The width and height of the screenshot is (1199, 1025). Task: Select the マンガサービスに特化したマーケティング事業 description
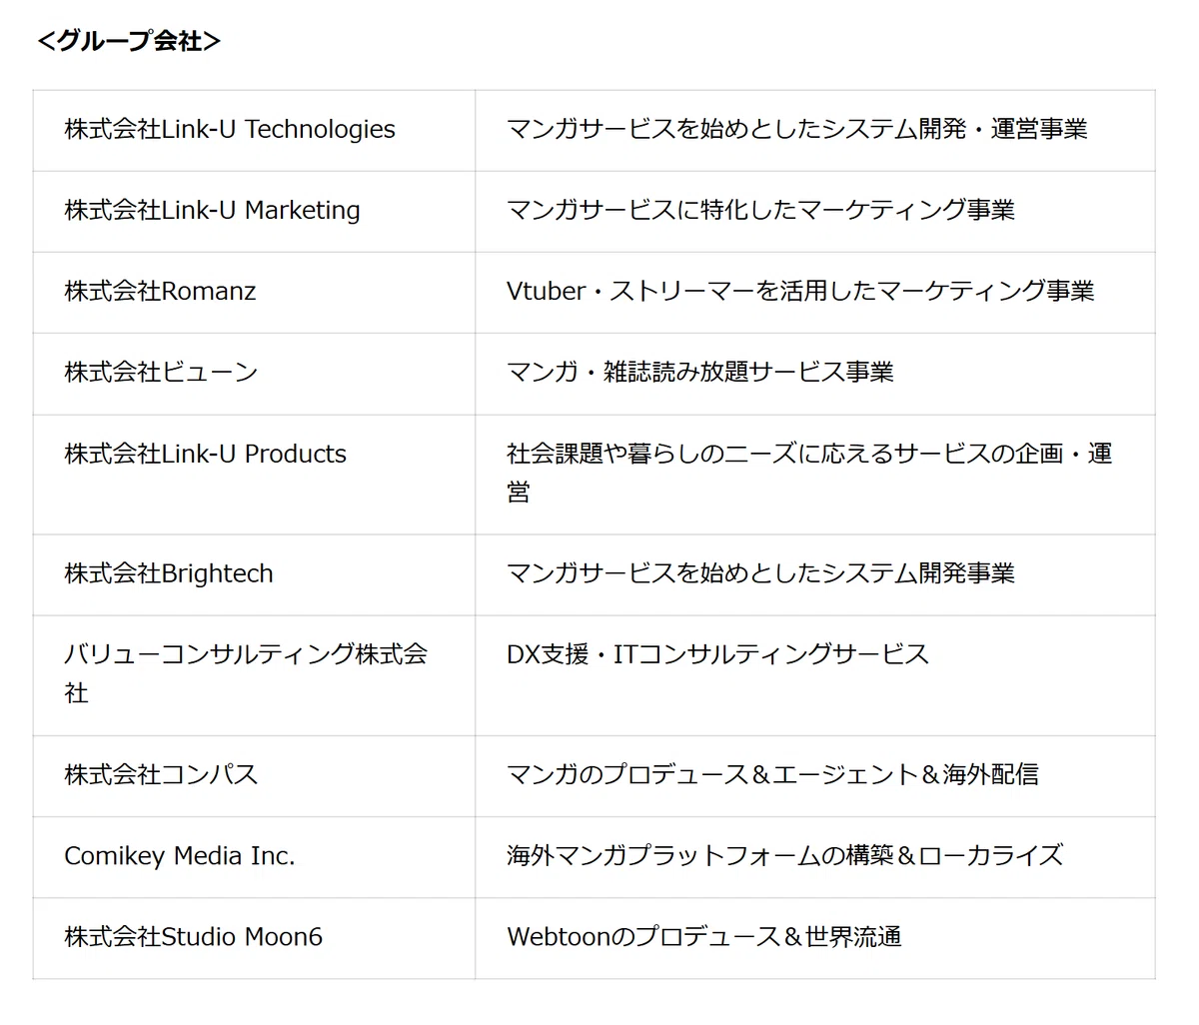[x=760, y=210]
